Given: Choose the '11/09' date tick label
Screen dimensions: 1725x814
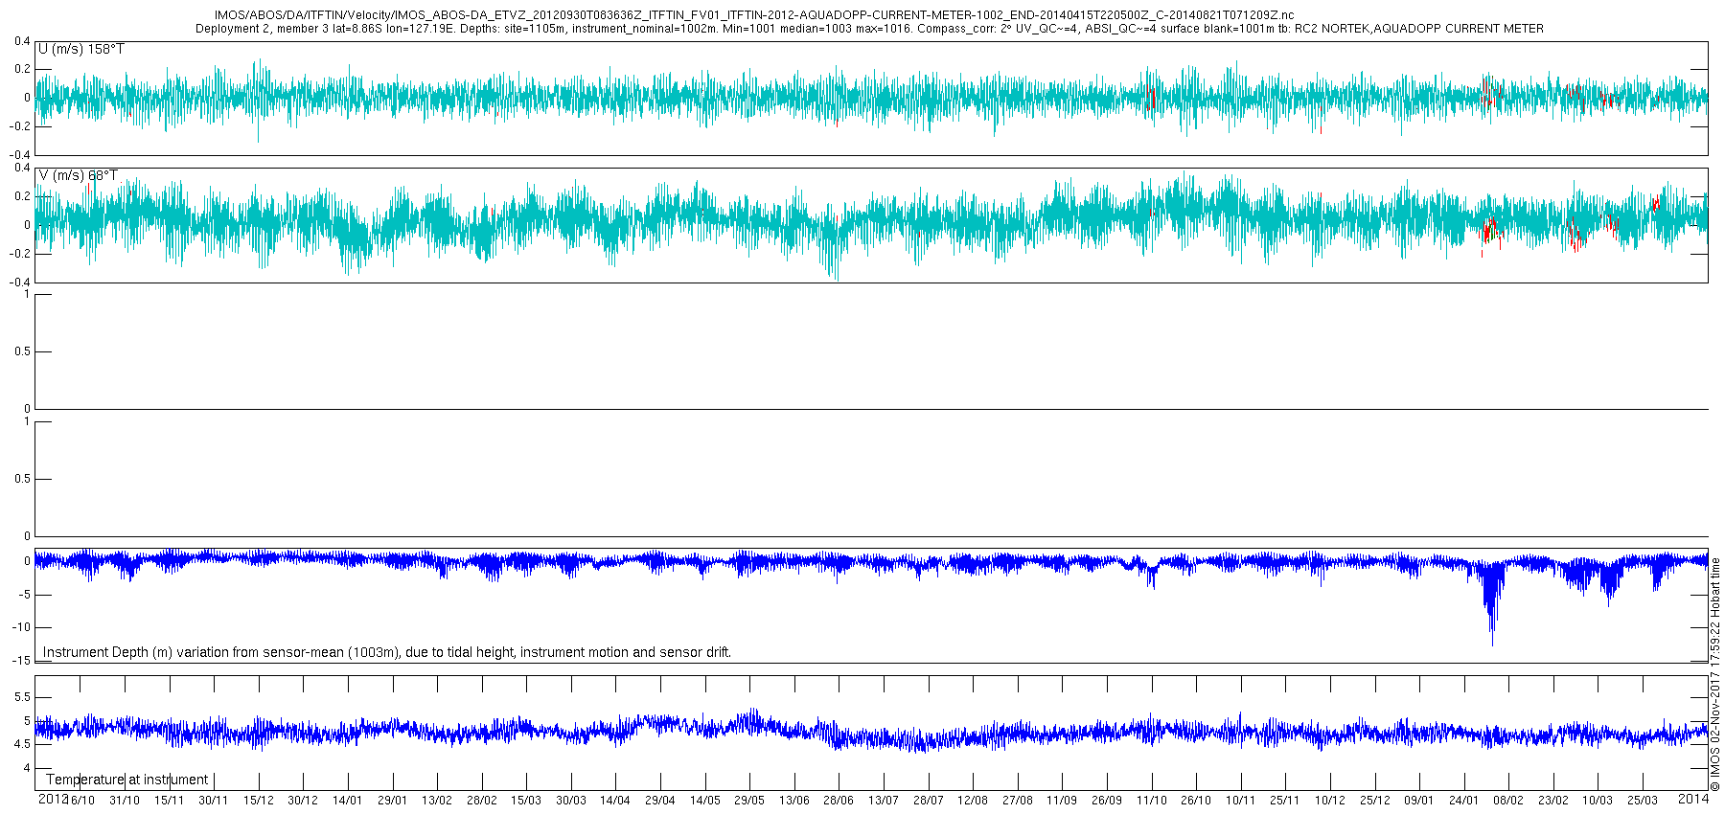Looking at the screenshot, I should tap(1061, 801).
